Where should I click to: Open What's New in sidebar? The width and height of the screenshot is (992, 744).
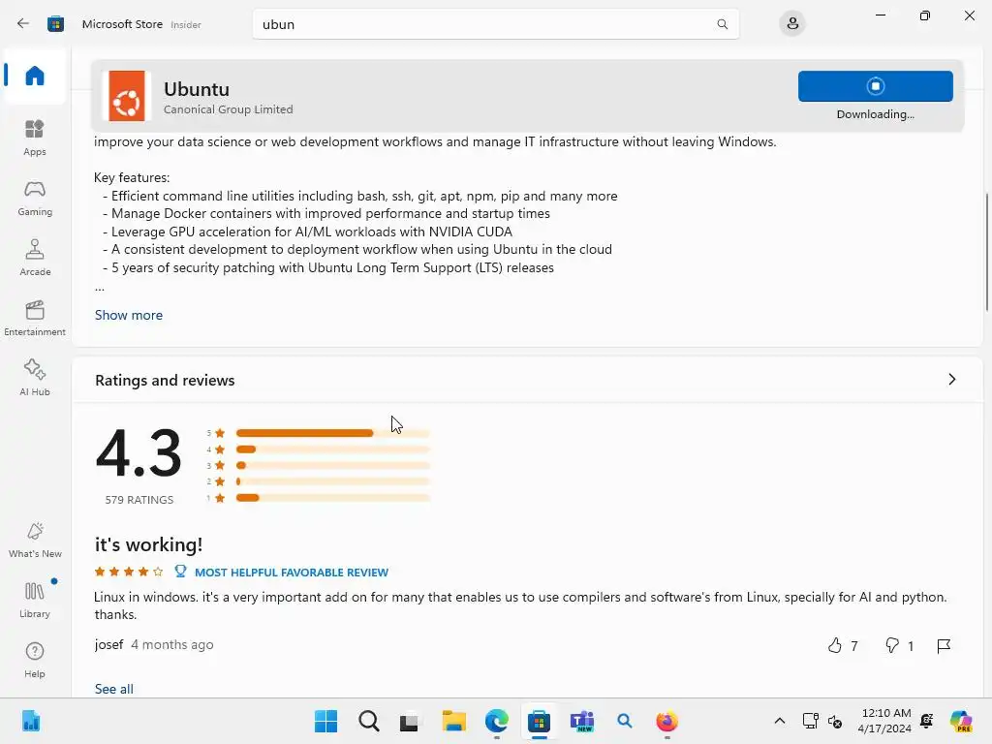coord(35,540)
